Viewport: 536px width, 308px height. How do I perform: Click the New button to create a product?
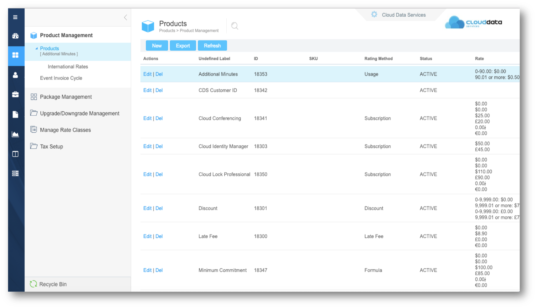(157, 46)
